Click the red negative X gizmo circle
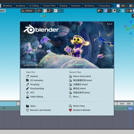Image resolution: width=134 pixels, height=134 pixels. (x=126, y=26)
